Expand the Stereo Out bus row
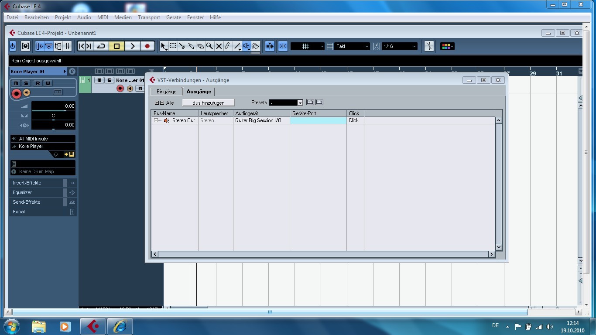This screenshot has height=335, width=596. pyautogui.click(x=156, y=120)
